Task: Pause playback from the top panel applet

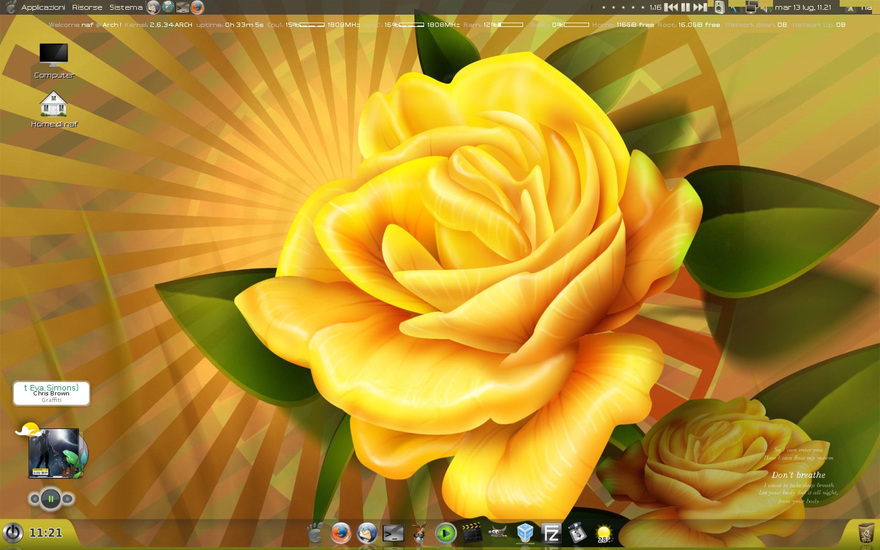Action: 686,7
